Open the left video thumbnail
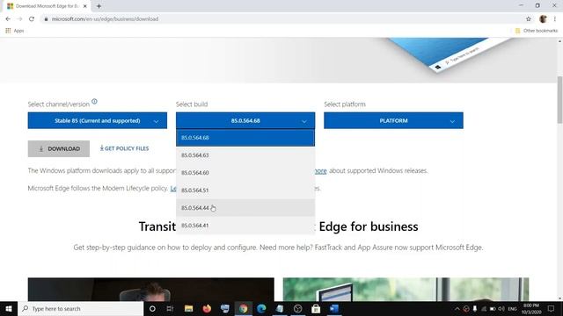Image resolution: width=563 pixels, height=316 pixels. (150, 290)
